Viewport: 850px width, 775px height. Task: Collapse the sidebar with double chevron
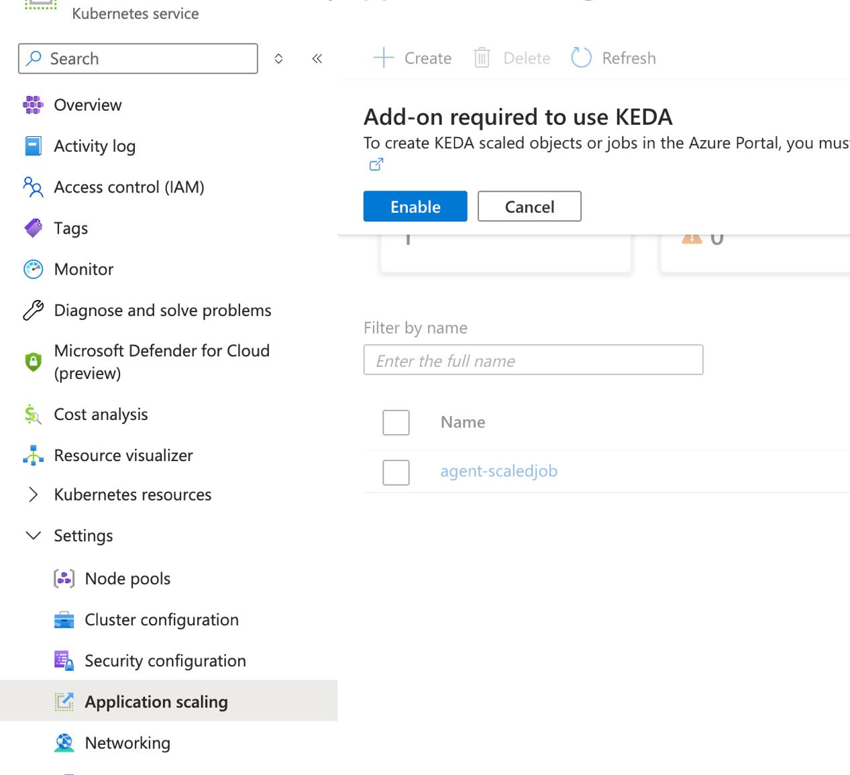(x=317, y=58)
